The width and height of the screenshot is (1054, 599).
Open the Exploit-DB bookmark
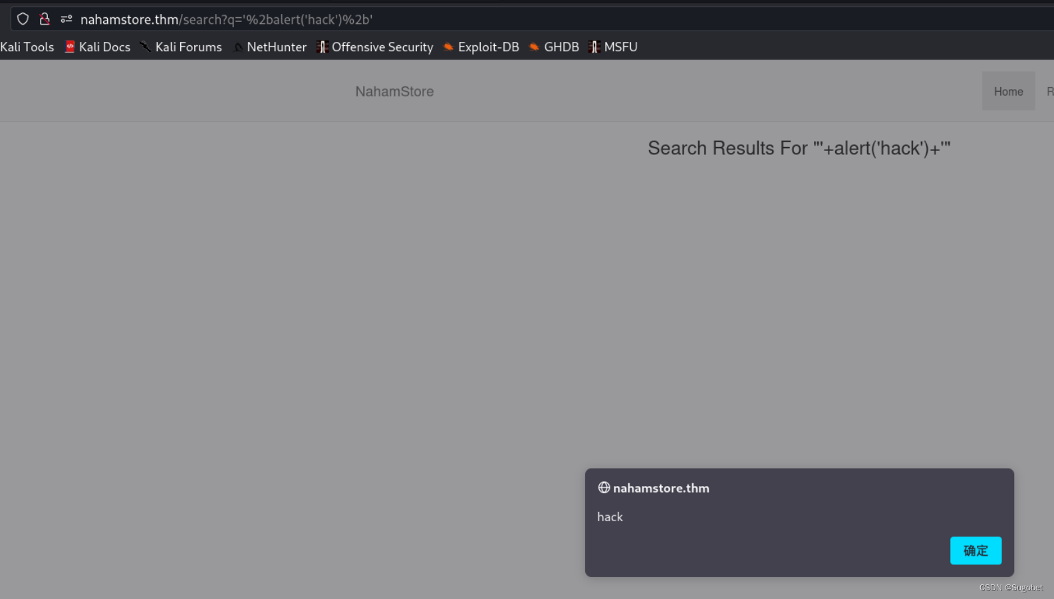pos(481,47)
